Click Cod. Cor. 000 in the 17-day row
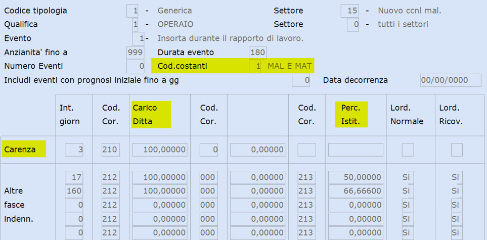 [x=209, y=177]
